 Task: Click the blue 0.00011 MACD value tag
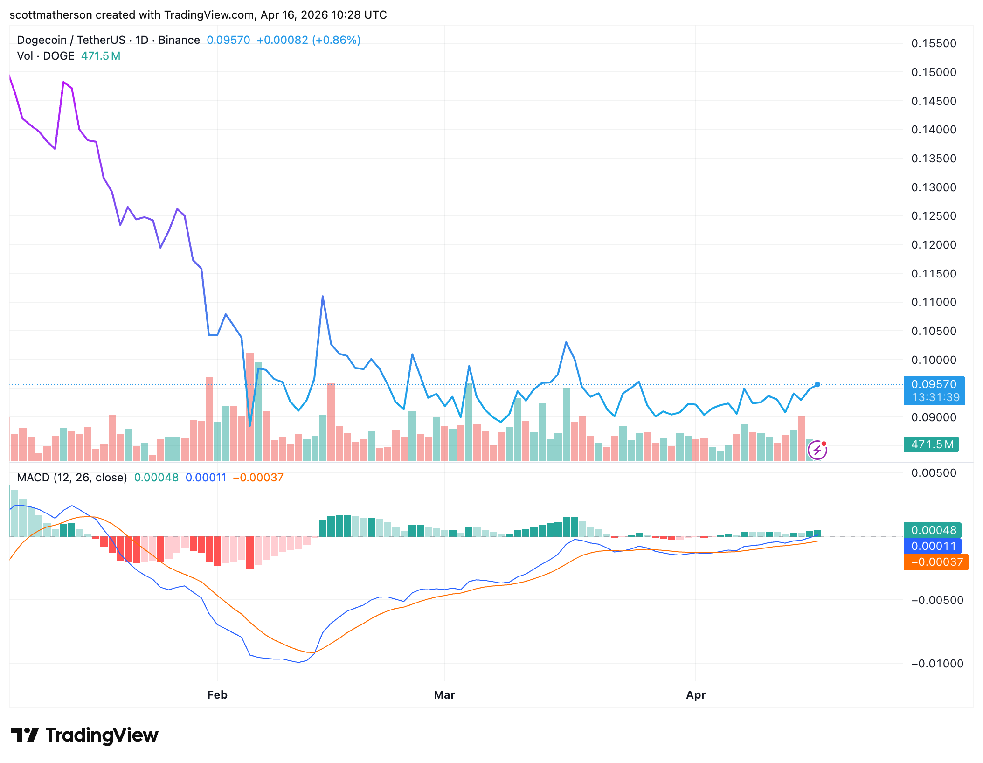click(933, 546)
